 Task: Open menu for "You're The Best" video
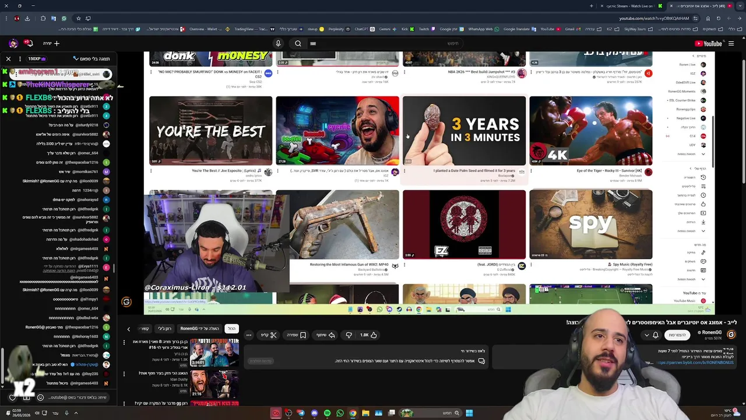pos(151,171)
